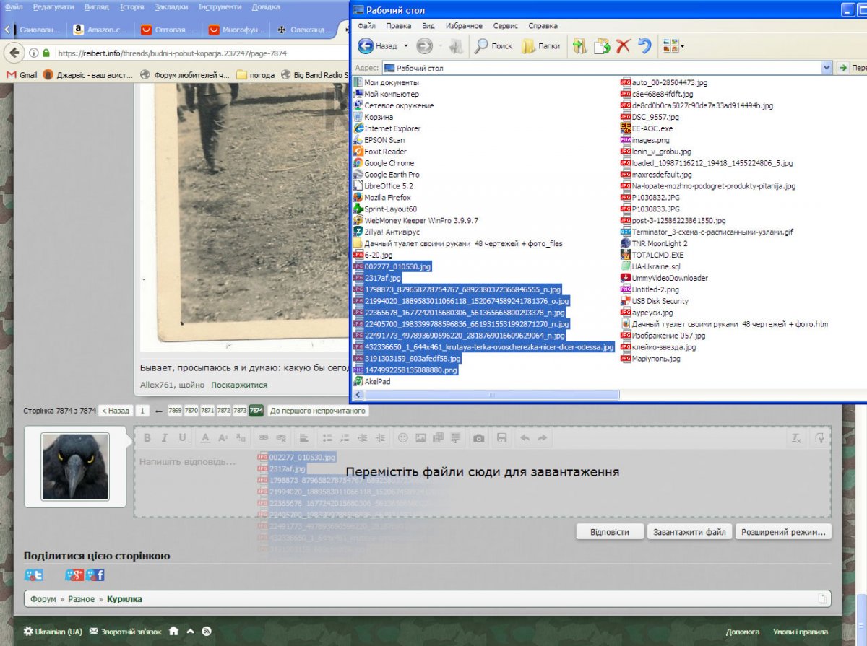
Task: Go to forum page 7873
Action: click(x=240, y=411)
